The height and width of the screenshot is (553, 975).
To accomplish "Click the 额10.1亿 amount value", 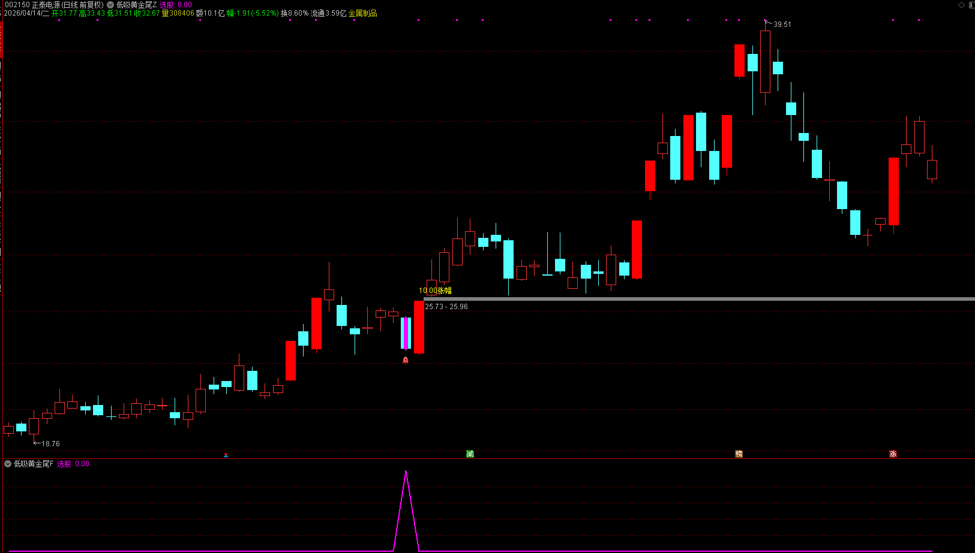I will 211,13.
